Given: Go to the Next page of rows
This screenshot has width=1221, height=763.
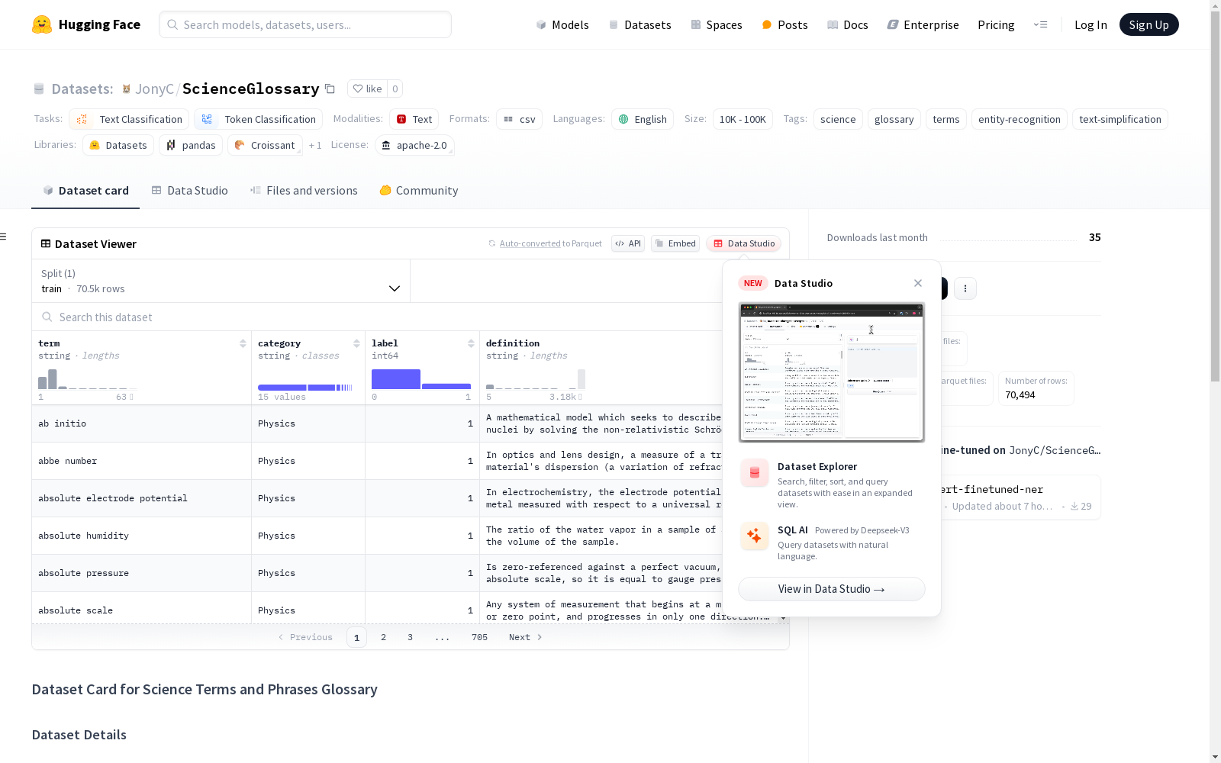Looking at the screenshot, I should pos(526,637).
